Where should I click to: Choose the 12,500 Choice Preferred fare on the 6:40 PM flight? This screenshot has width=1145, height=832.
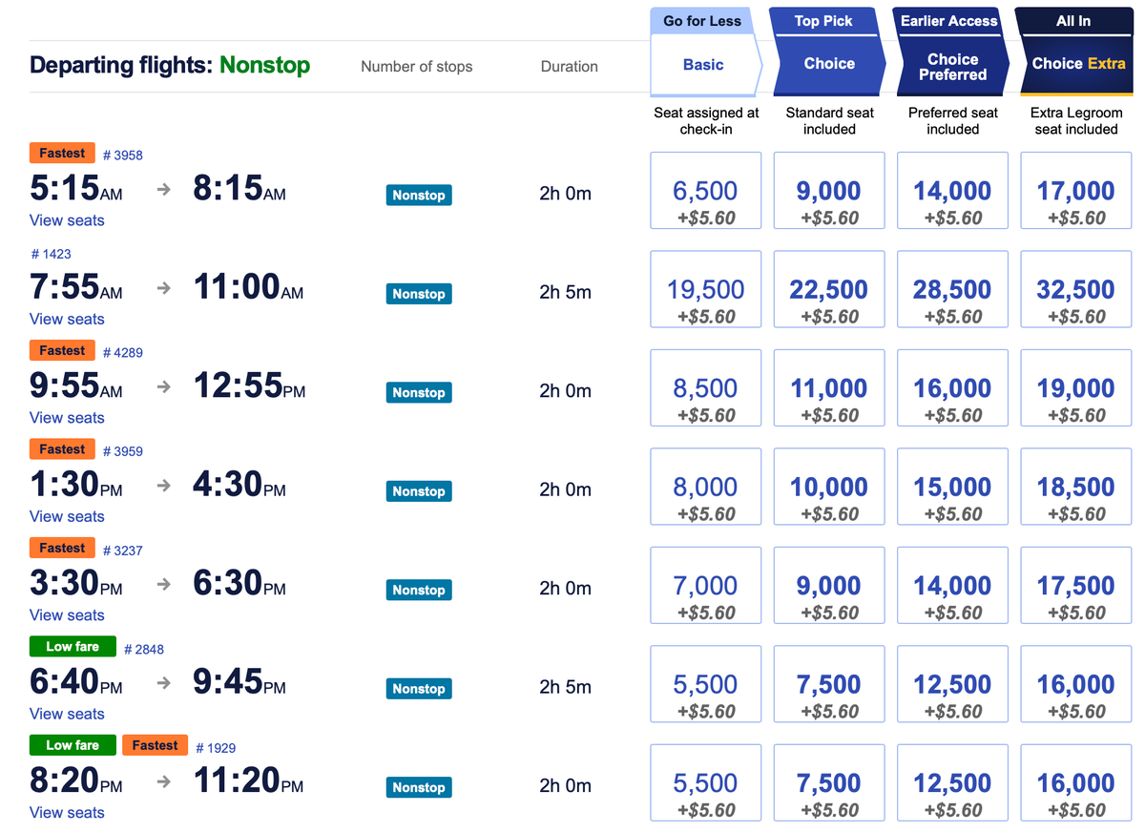pyautogui.click(x=951, y=683)
